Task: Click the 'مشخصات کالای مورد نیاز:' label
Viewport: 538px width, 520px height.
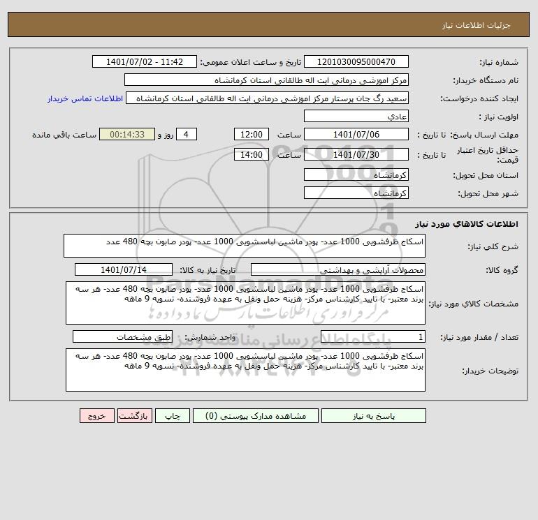Action: 474,304
